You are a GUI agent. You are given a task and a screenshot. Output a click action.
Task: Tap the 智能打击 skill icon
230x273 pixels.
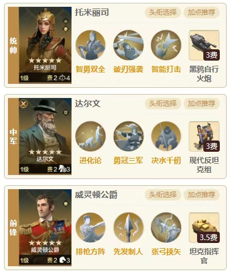click(x=166, y=45)
